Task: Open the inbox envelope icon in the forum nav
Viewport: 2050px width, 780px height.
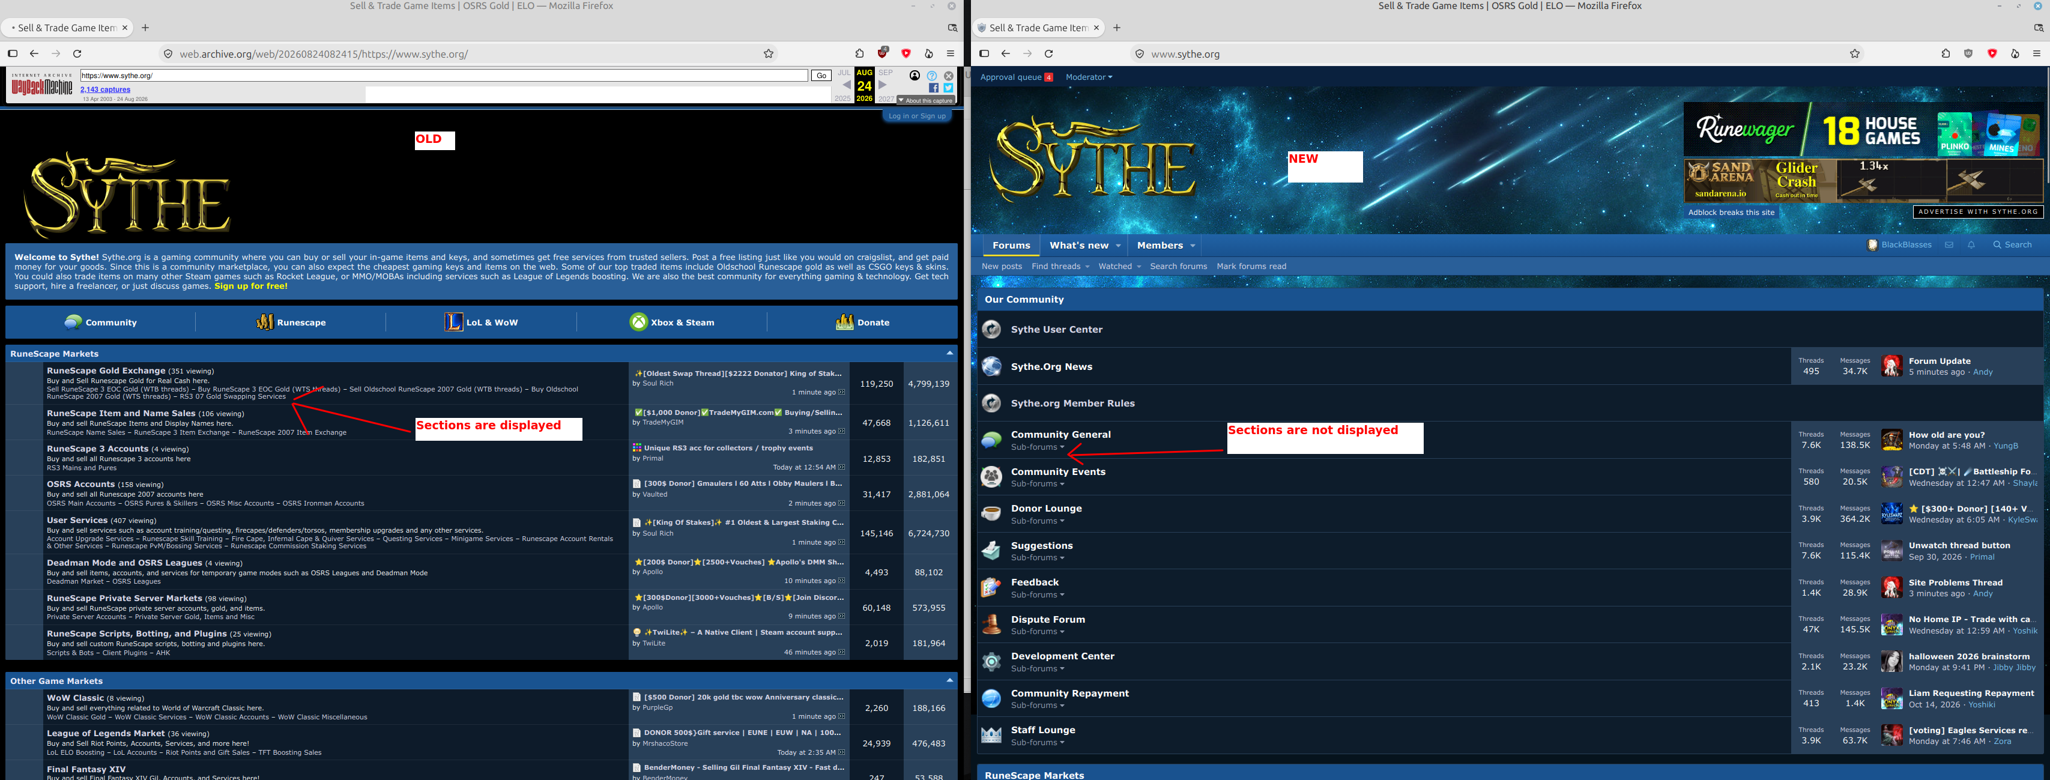Action: pos(1949,245)
